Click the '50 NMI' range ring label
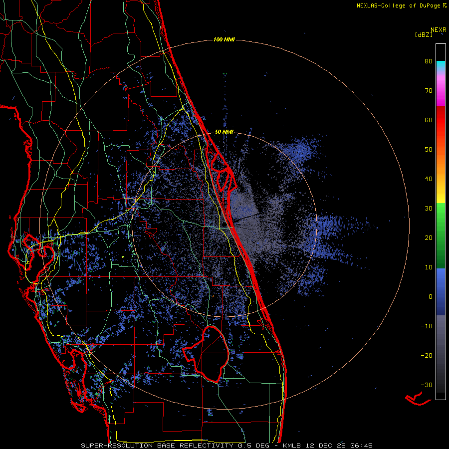This screenshot has height=449, width=449. pos(224,132)
